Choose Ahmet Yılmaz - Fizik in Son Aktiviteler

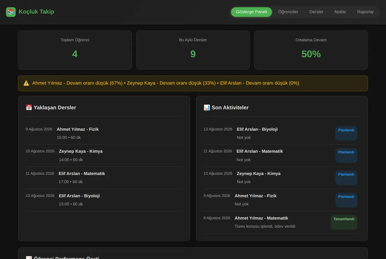(256, 196)
